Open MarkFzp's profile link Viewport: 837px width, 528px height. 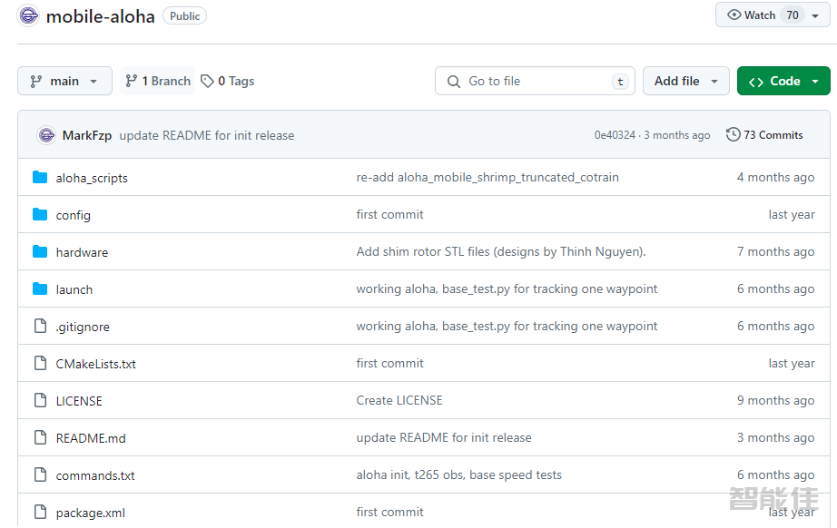coord(86,135)
